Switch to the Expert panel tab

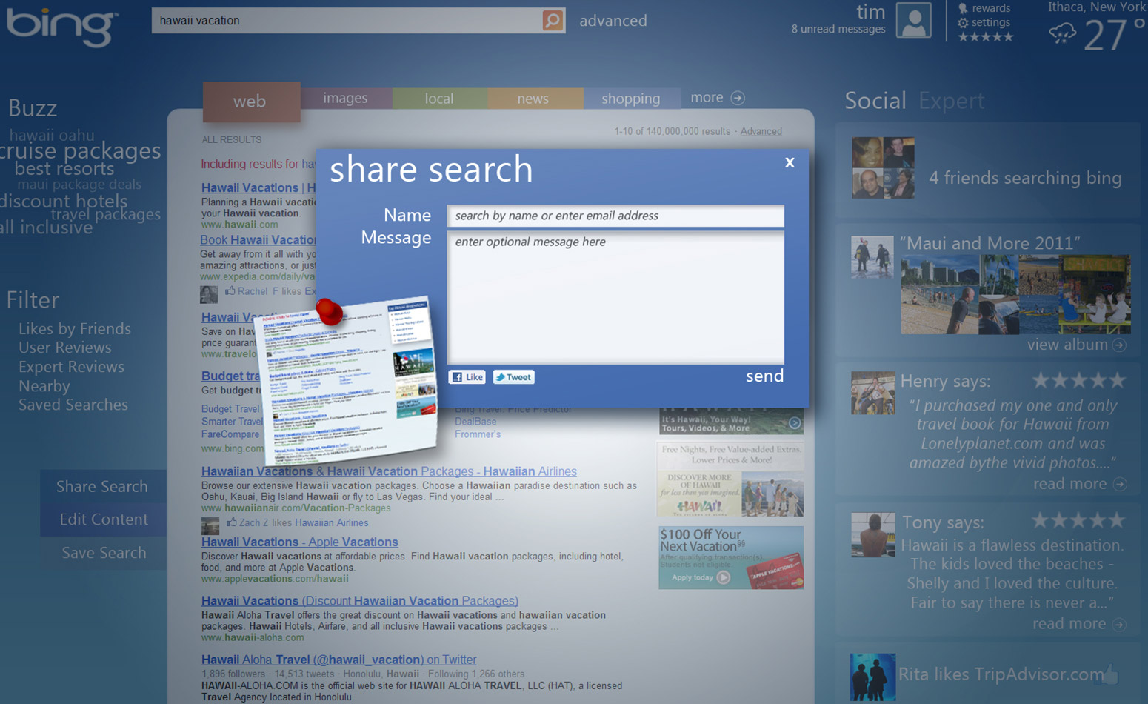coord(951,100)
